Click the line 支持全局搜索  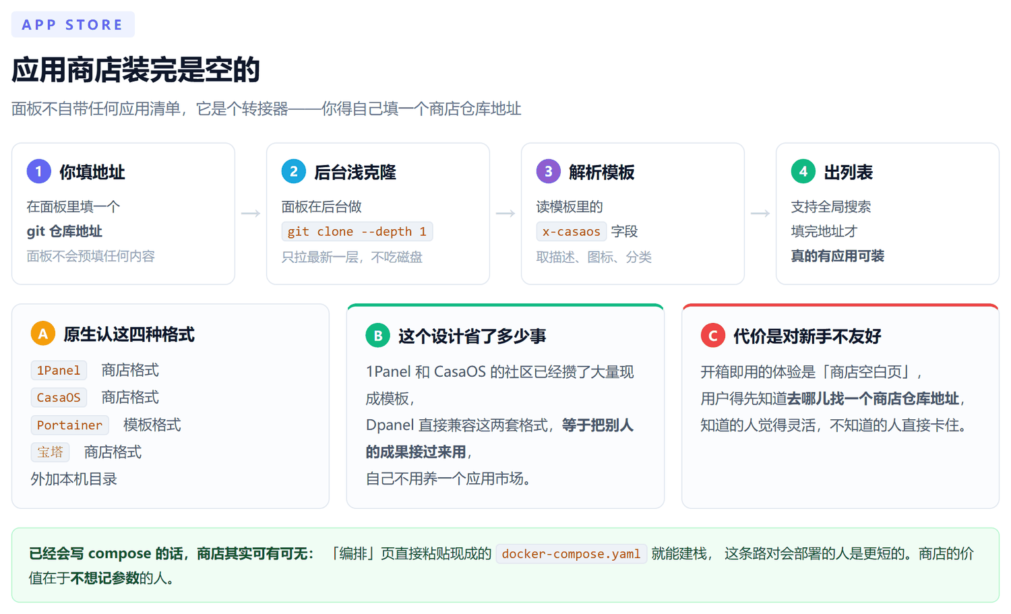click(x=831, y=206)
